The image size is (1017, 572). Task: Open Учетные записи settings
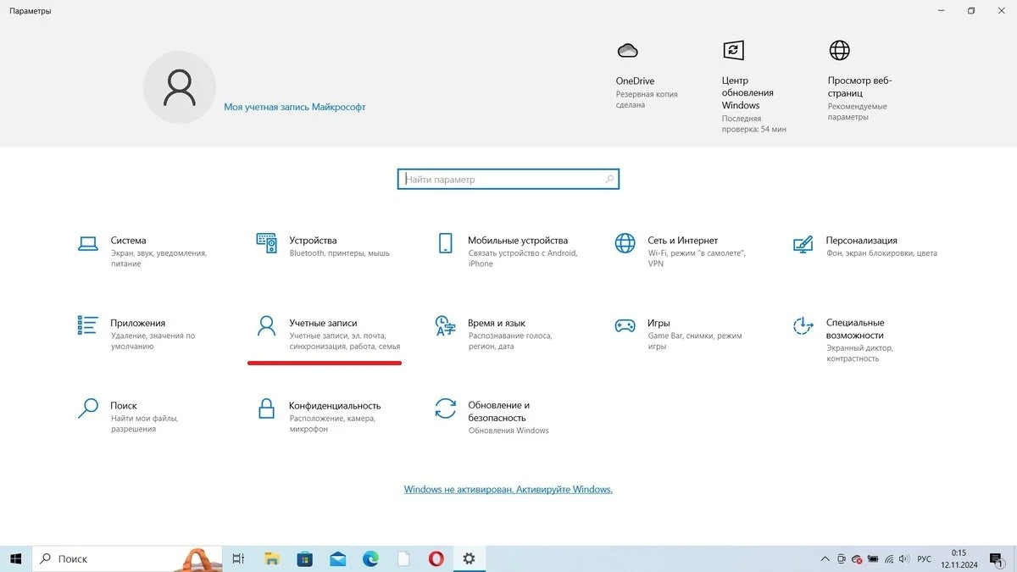point(327,334)
